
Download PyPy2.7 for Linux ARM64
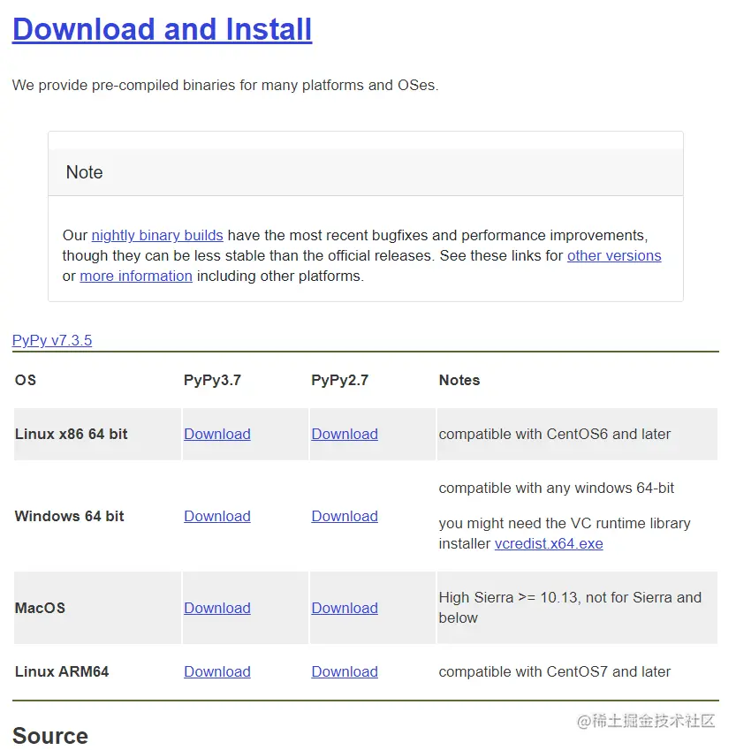[x=345, y=671]
